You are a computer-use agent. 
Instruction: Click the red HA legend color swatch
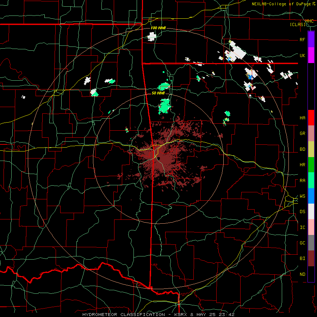tap(311, 118)
